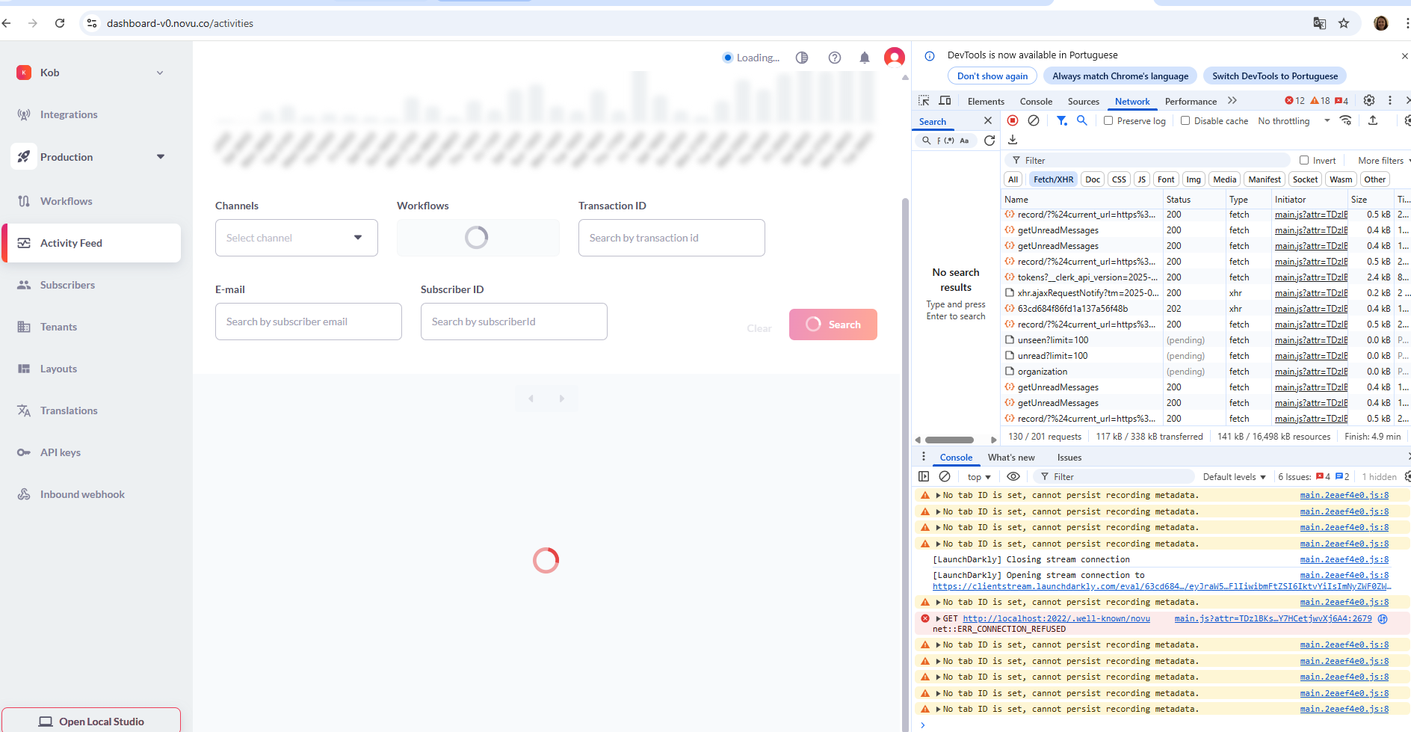
Task: Open DevTools settings gear
Action: tap(1369, 100)
